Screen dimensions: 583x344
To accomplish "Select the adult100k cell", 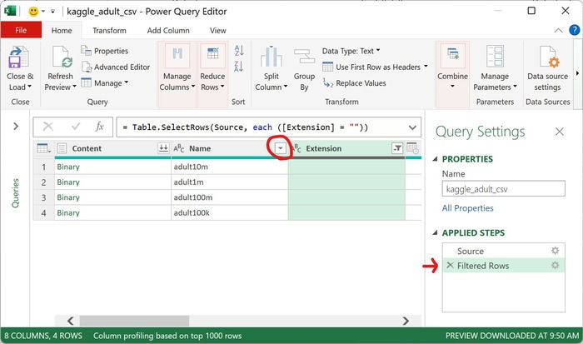I will (x=229, y=212).
